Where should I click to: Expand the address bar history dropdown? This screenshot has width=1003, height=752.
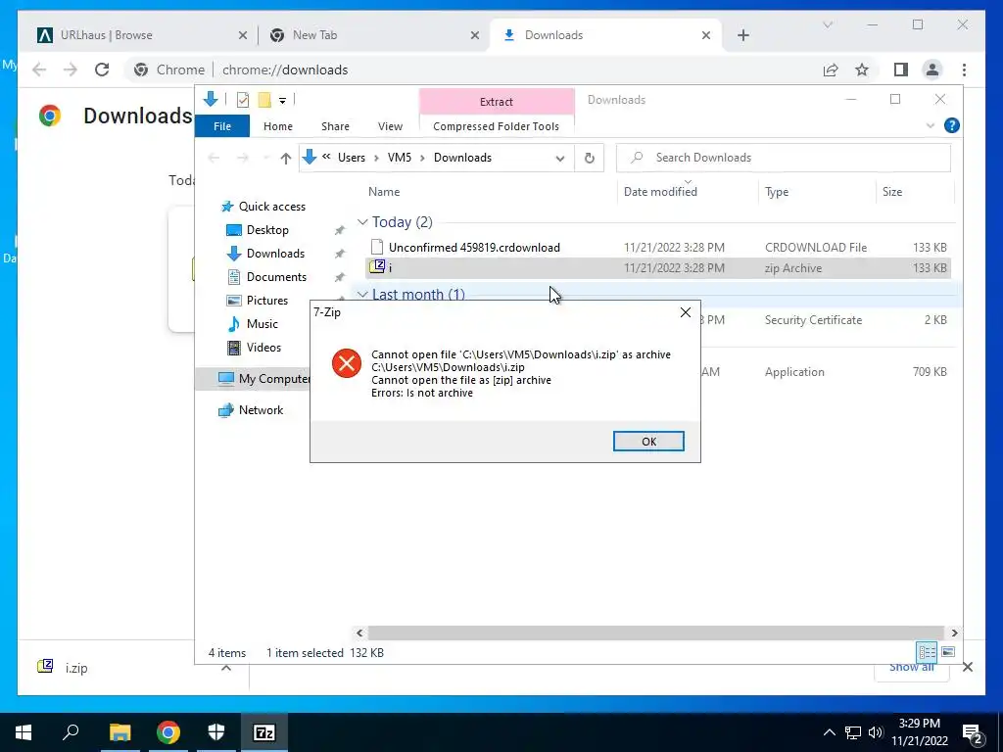[x=560, y=158]
